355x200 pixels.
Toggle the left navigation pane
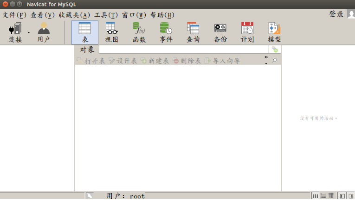click(x=342, y=196)
